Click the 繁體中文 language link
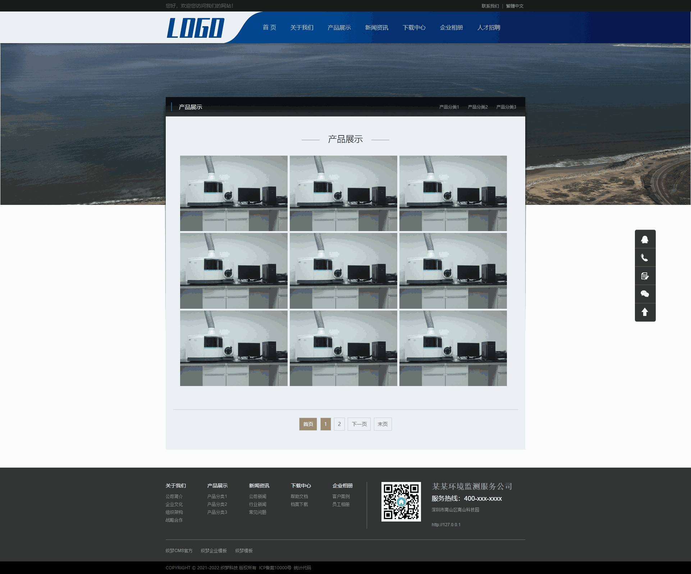The height and width of the screenshot is (574, 691). (514, 6)
